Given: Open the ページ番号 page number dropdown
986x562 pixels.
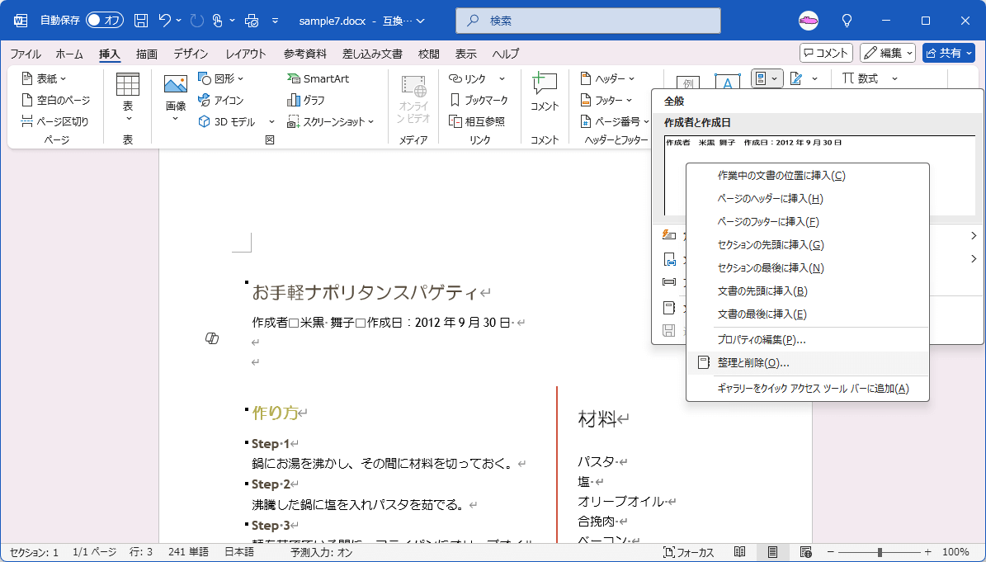Looking at the screenshot, I should point(615,121).
